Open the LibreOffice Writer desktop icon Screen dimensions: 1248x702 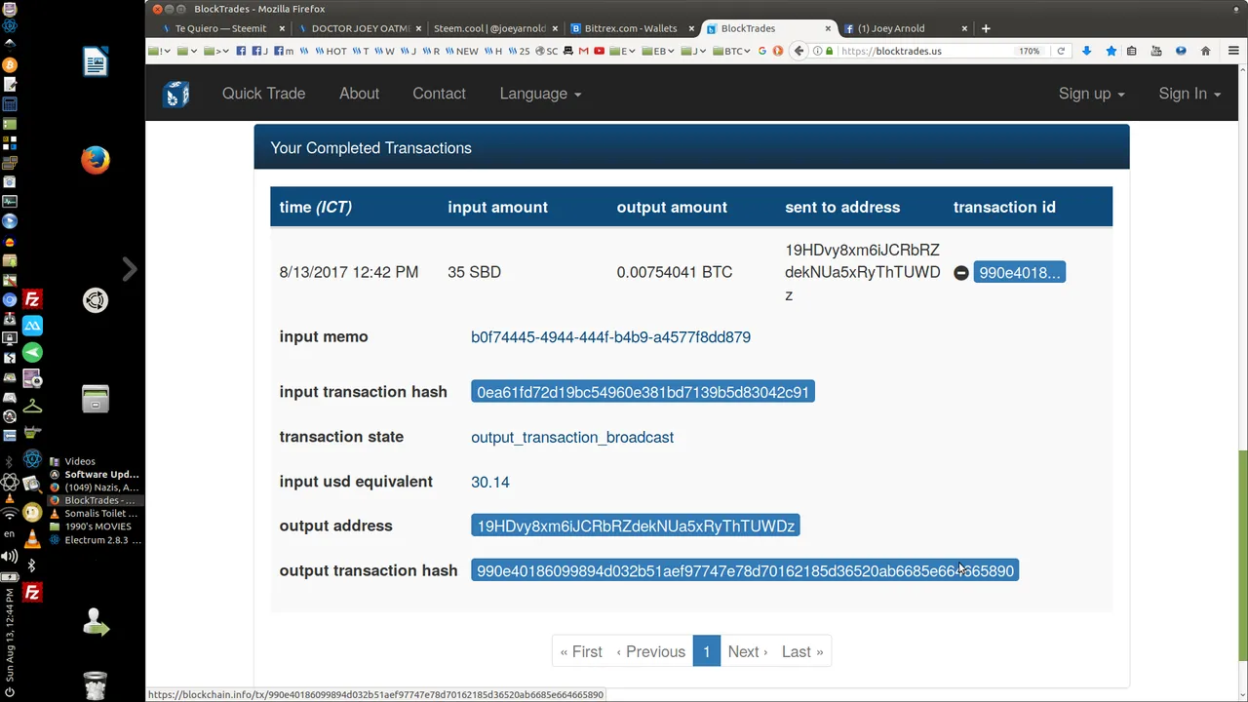(96, 62)
